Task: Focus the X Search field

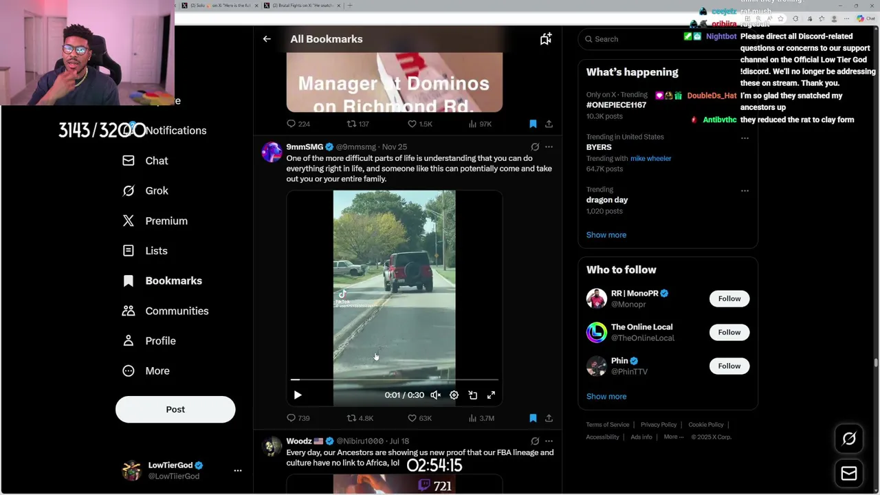Action: [667, 39]
